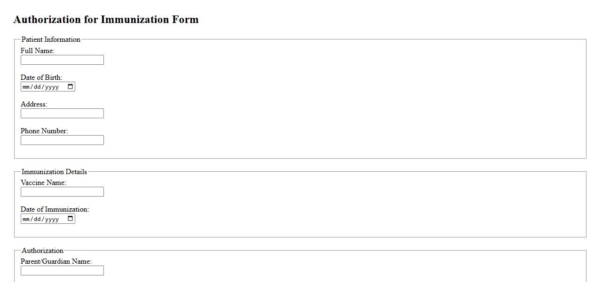This screenshot has width=601, height=282.
Task: Select year segment in Date of Birth
Action: [51, 87]
